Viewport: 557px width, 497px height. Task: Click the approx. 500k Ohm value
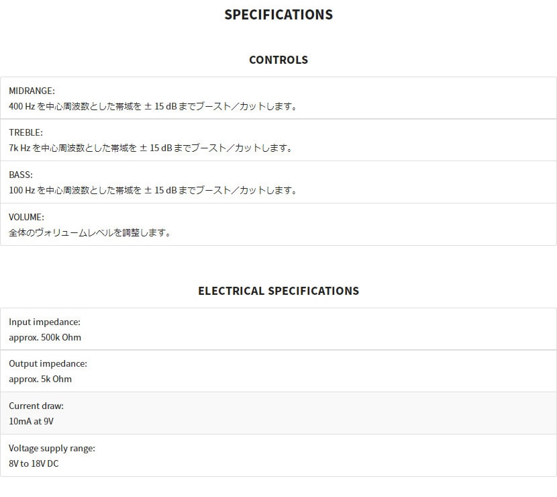click(45, 338)
